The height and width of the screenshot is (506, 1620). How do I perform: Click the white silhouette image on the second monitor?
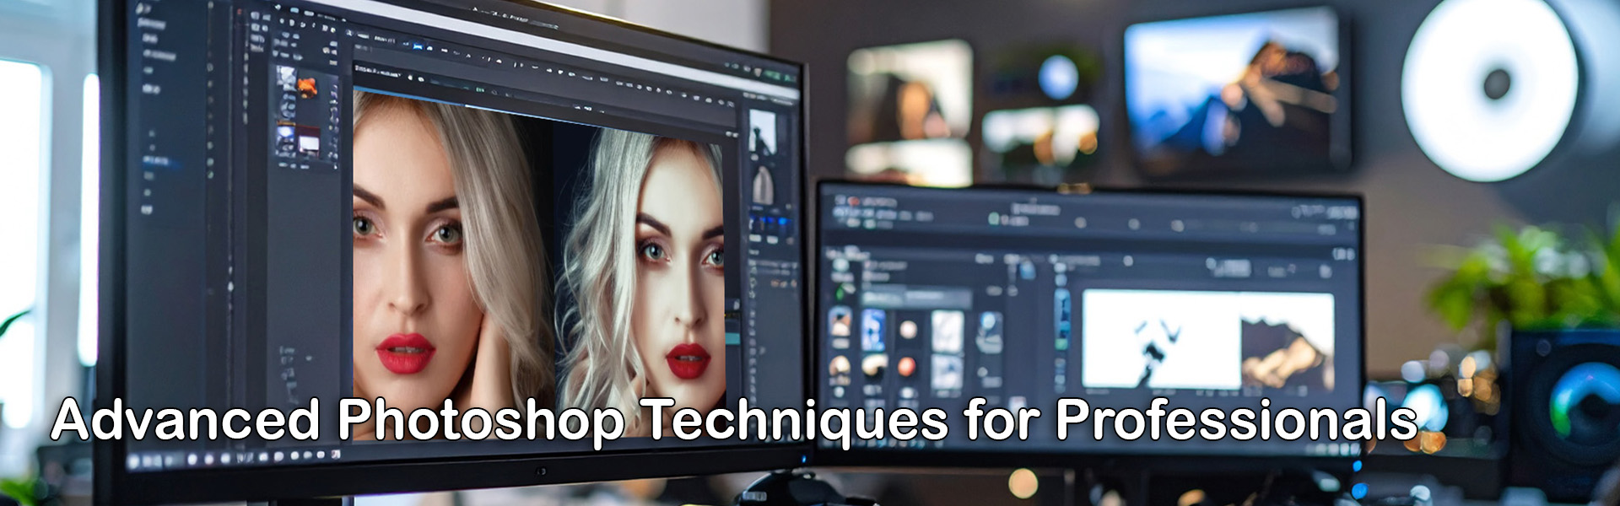pos(1161,339)
